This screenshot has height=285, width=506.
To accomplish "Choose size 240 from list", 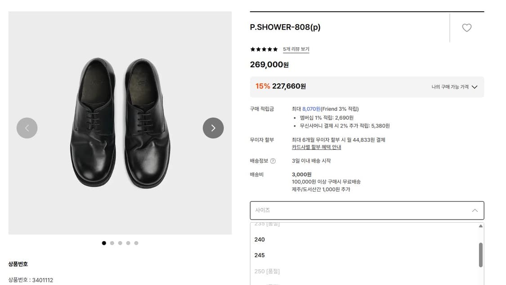I will (x=260, y=240).
